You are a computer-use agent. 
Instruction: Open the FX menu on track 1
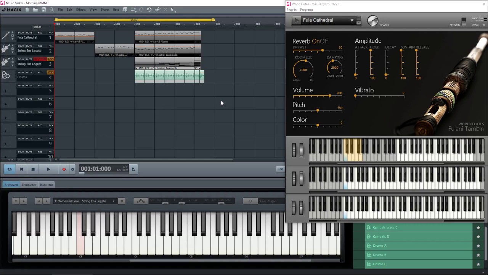click(x=50, y=33)
